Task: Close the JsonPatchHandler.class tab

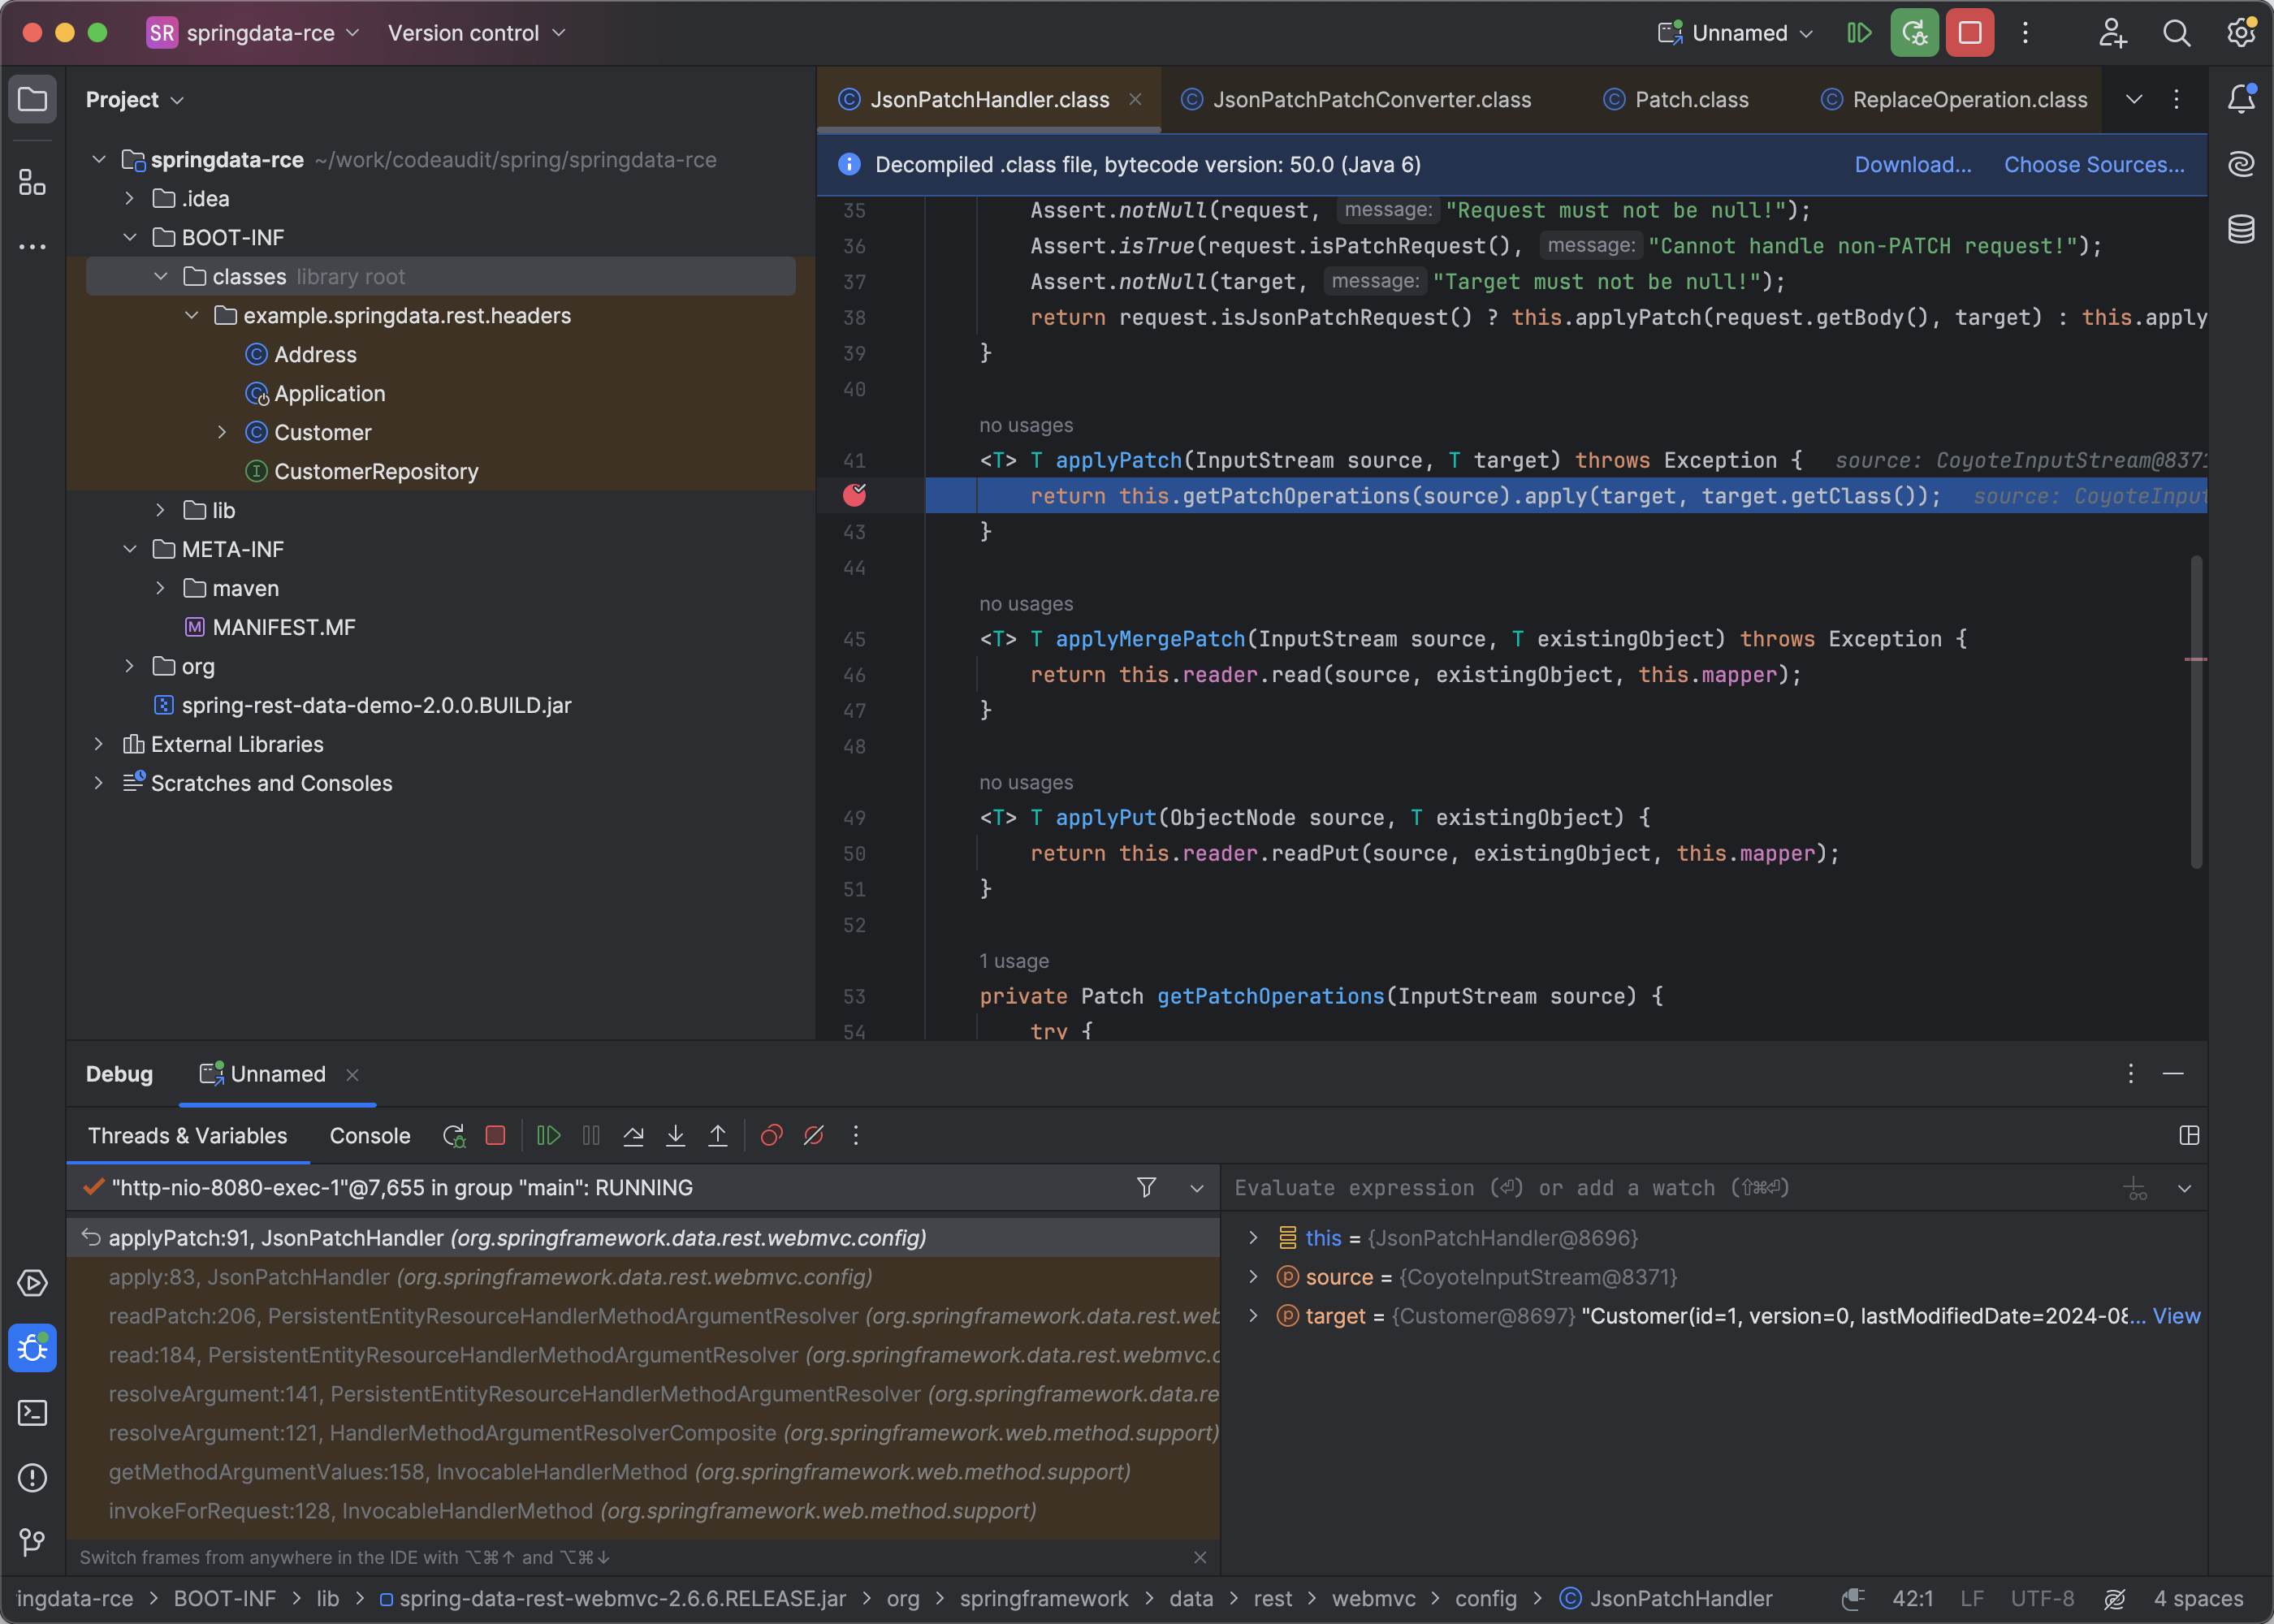Action: 1136,99
